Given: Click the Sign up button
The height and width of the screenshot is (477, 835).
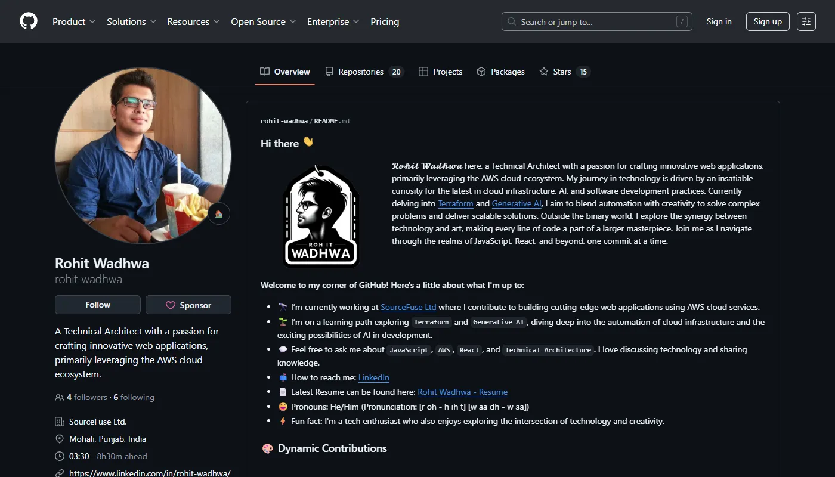Looking at the screenshot, I should (x=768, y=21).
